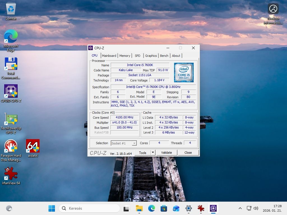Click the Socket 1151 LGA package value
The image size is (287, 215).
[140, 75]
